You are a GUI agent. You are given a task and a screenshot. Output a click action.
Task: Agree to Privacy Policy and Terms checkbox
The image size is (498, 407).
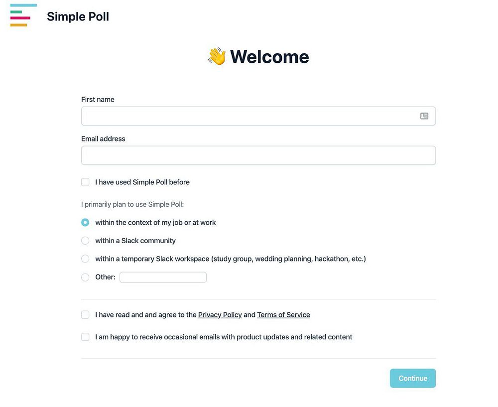pyautogui.click(x=85, y=314)
